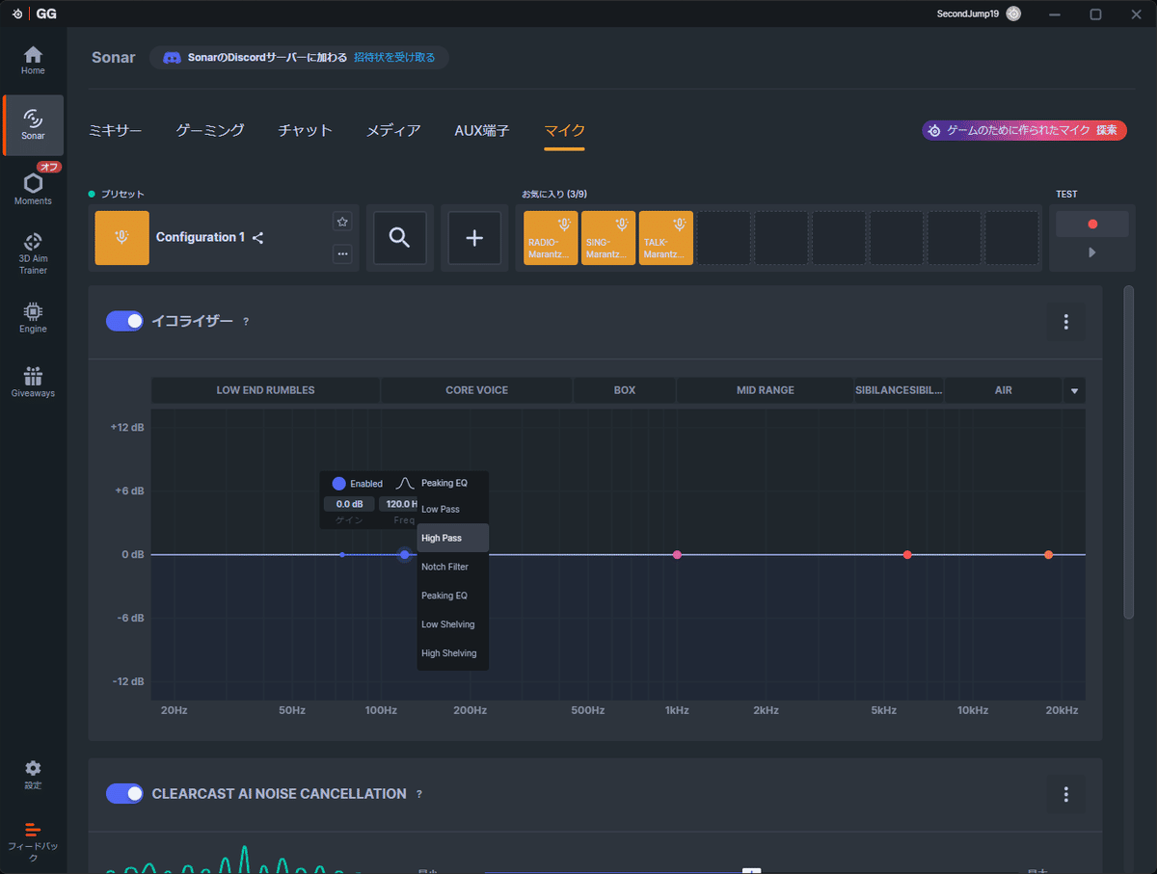This screenshot has height=874, width=1157.
Task: Open the フィードバック feedback icon
Action: (x=33, y=839)
